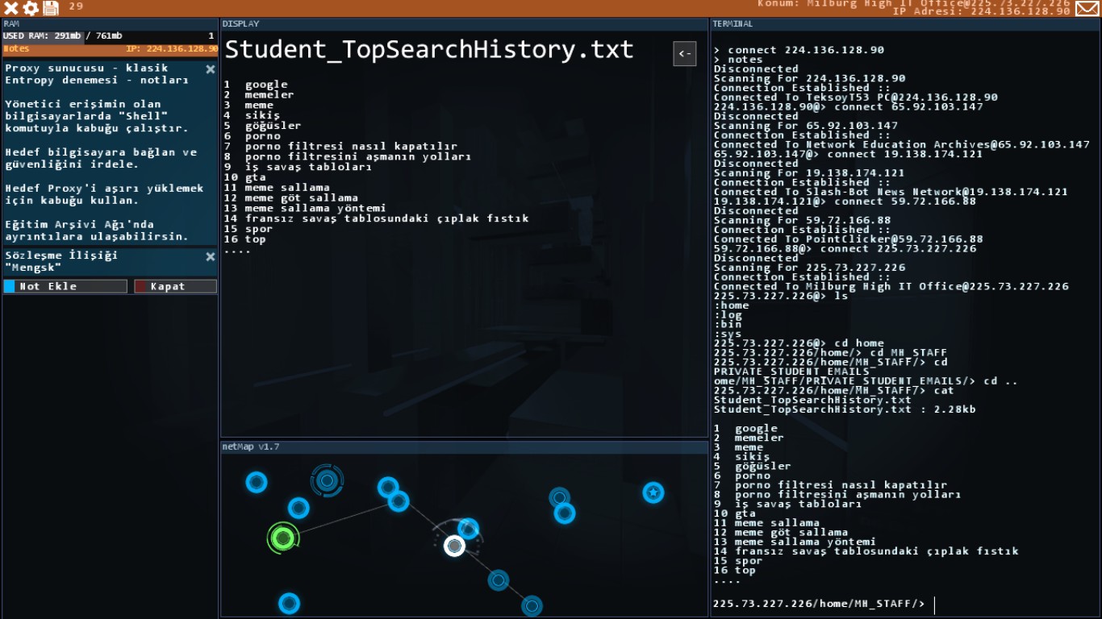The height and width of the screenshot is (619, 1102).
Task: Click the floppy disk save icon
Action: click(x=50, y=8)
